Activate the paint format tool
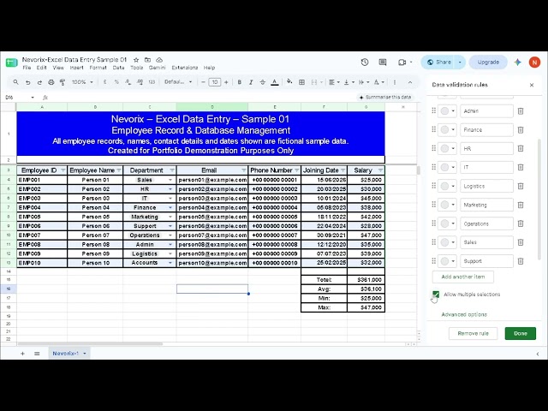The height and width of the screenshot is (411, 548). click(x=63, y=82)
